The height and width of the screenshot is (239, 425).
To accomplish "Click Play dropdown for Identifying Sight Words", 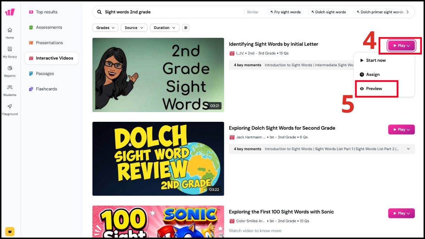I will (401, 46).
